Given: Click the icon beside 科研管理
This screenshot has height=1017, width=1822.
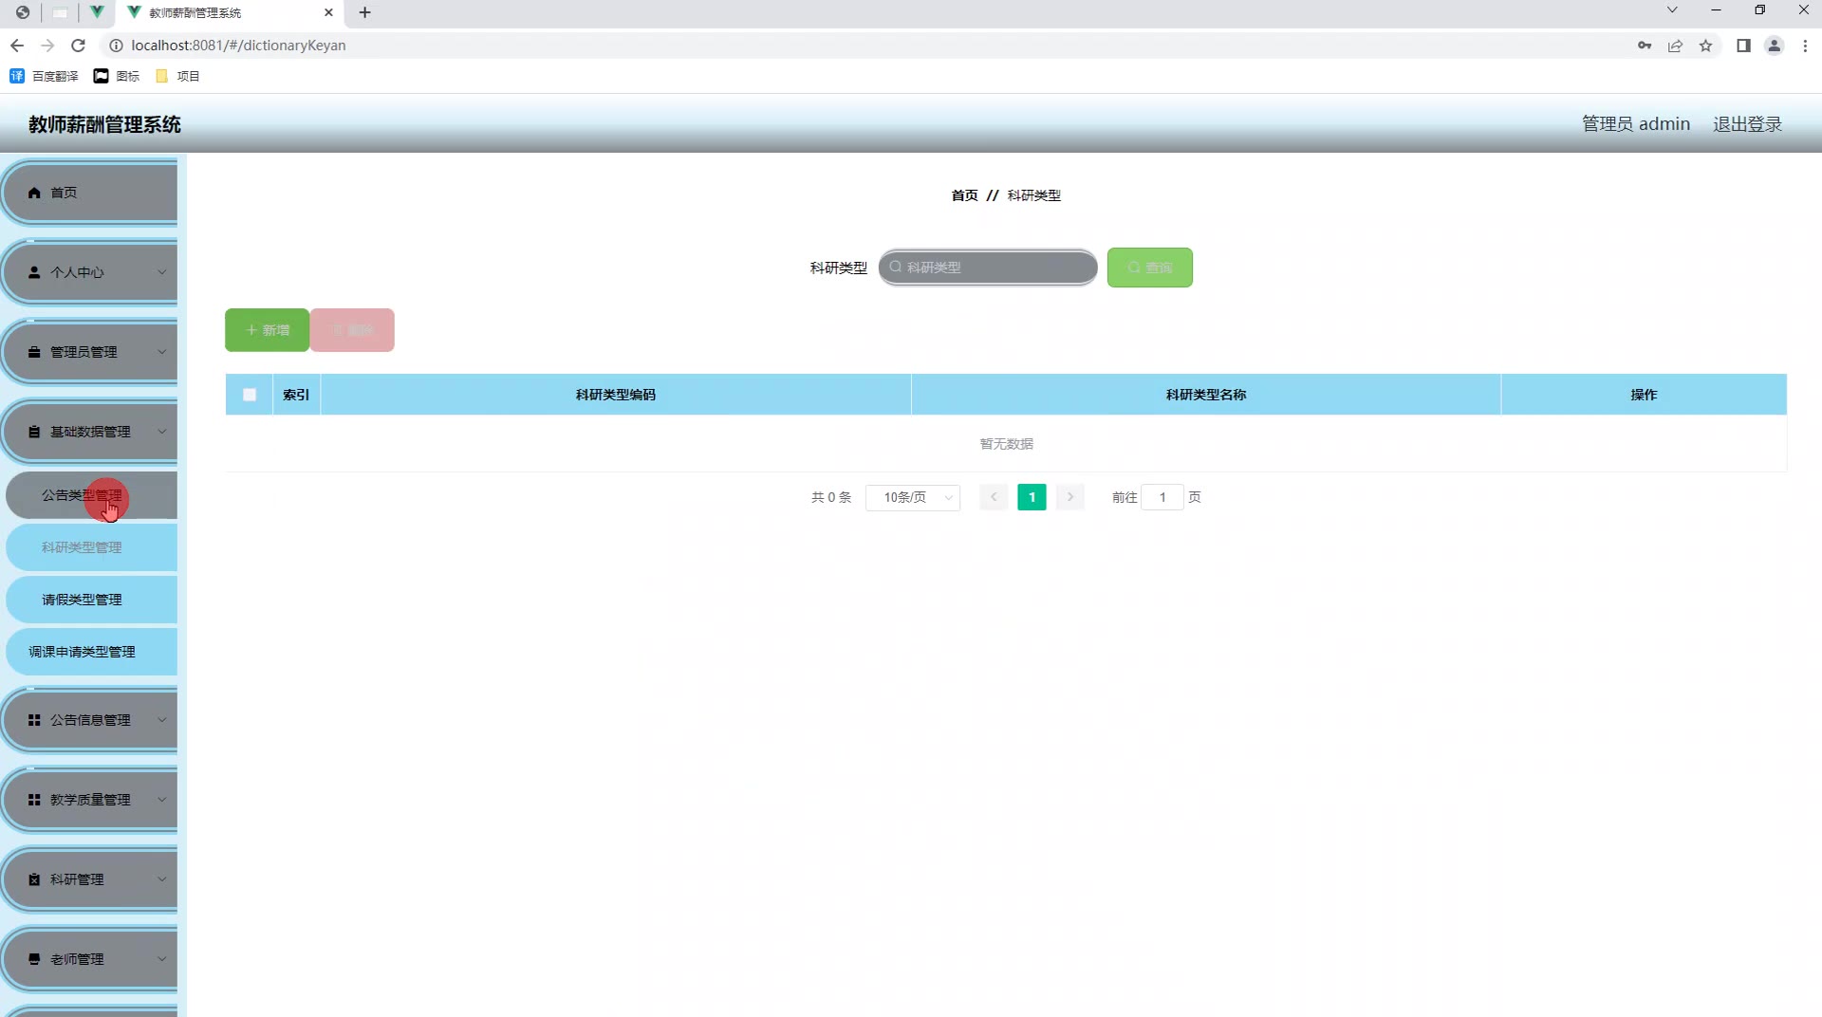Looking at the screenshot, I should [34, 879].
